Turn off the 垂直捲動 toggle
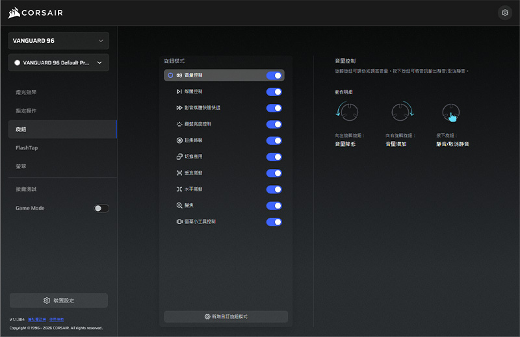Image resolution: width=520 pixels, height=337 pixels. click(x=274, y=173)
